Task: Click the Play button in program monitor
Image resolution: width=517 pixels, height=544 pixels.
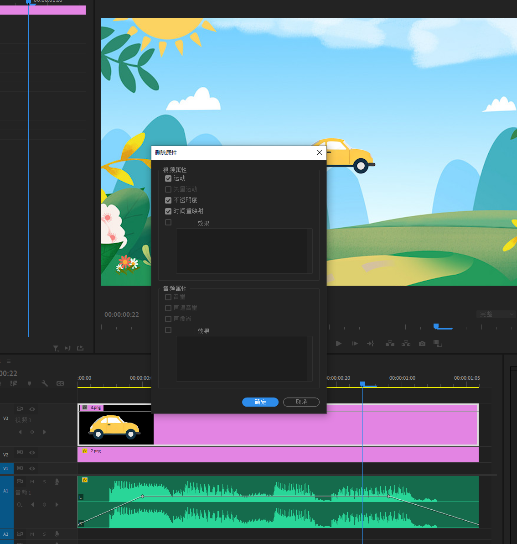Action: point(338,343)
